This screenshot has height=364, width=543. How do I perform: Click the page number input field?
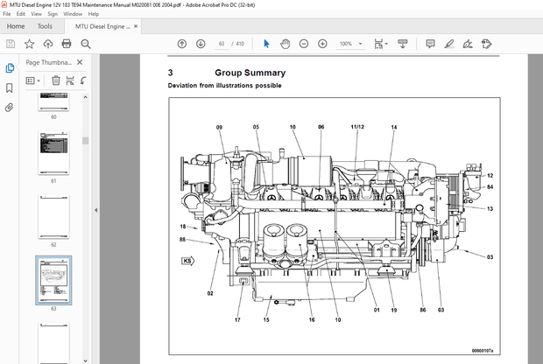click(x=222, y=44)
